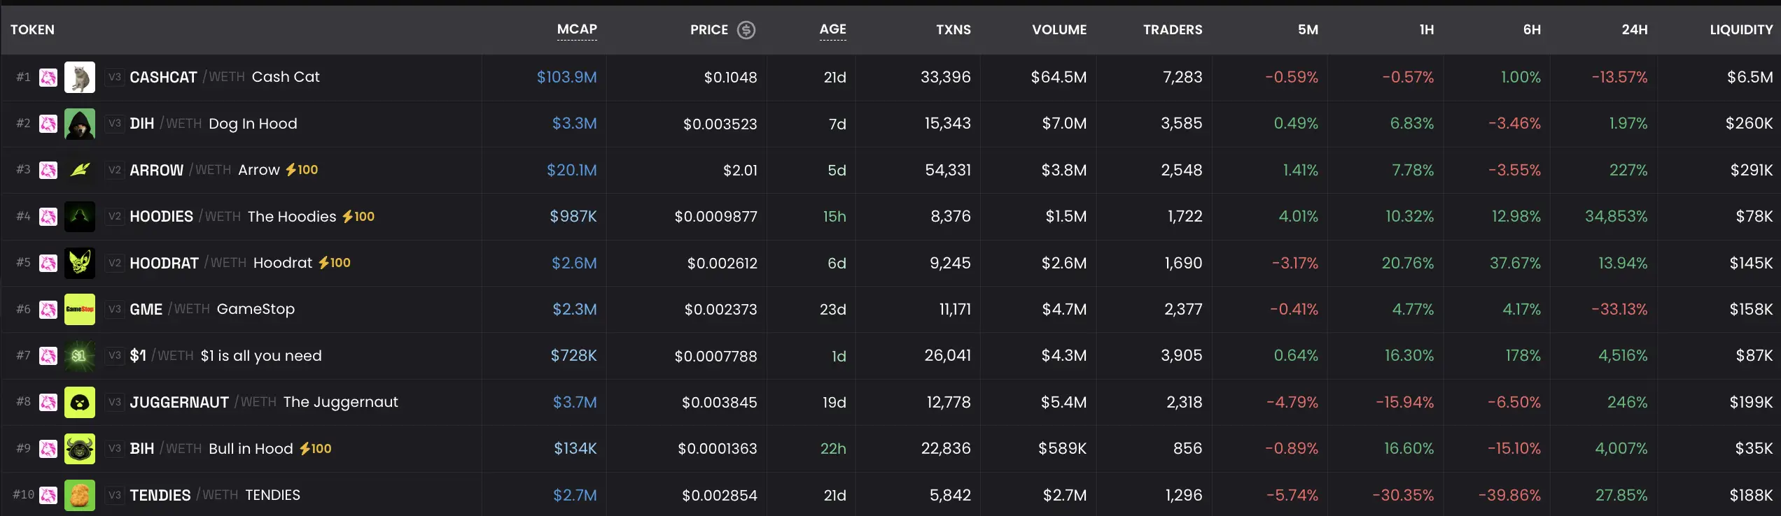The height and width of the screenshot is (516, 1781).
Task: Click the chain icon in HOODIES row
Action: click(x=48, y=217)
